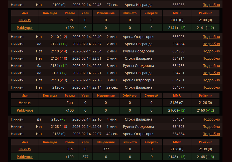Open Никитч profile in 2138 (0) row
The image size is (232, 162).
click(x=25, y=149)
